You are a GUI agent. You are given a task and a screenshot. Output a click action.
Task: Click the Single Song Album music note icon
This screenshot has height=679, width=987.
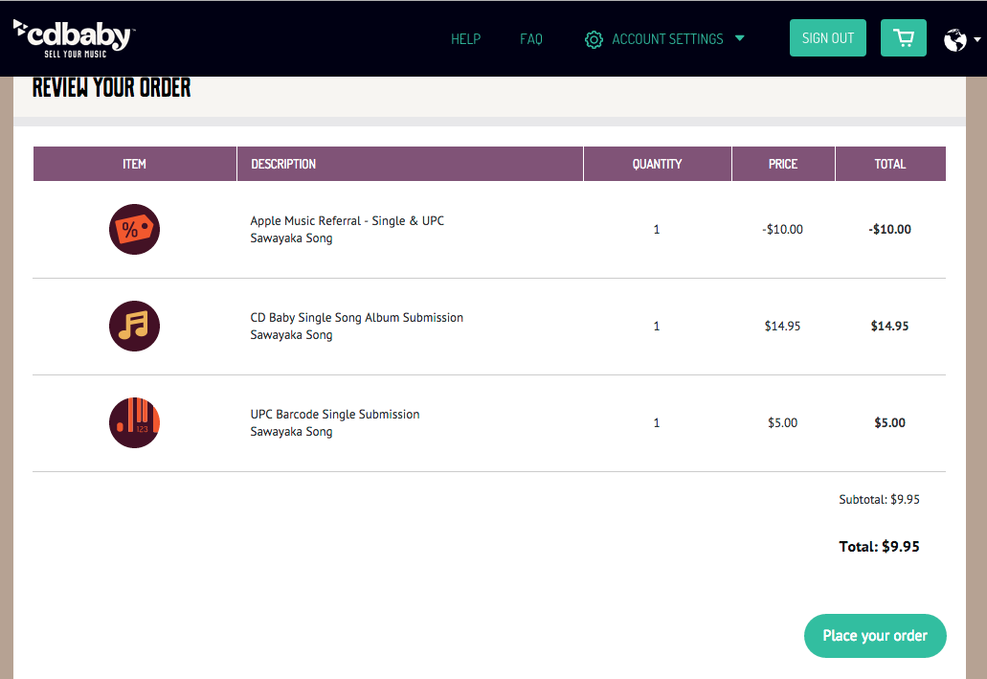click(x=134, y=326)
